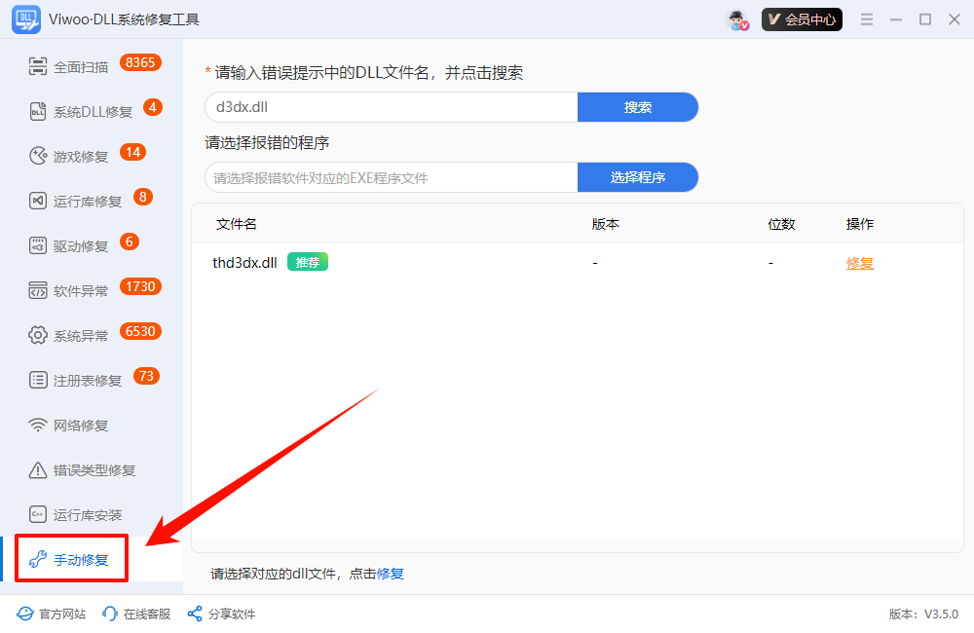
Task: Open the 注册表修复 section
Action: pos(88,381)
